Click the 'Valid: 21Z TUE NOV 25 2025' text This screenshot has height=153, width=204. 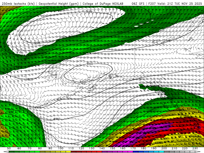click(x=180, y=4)
